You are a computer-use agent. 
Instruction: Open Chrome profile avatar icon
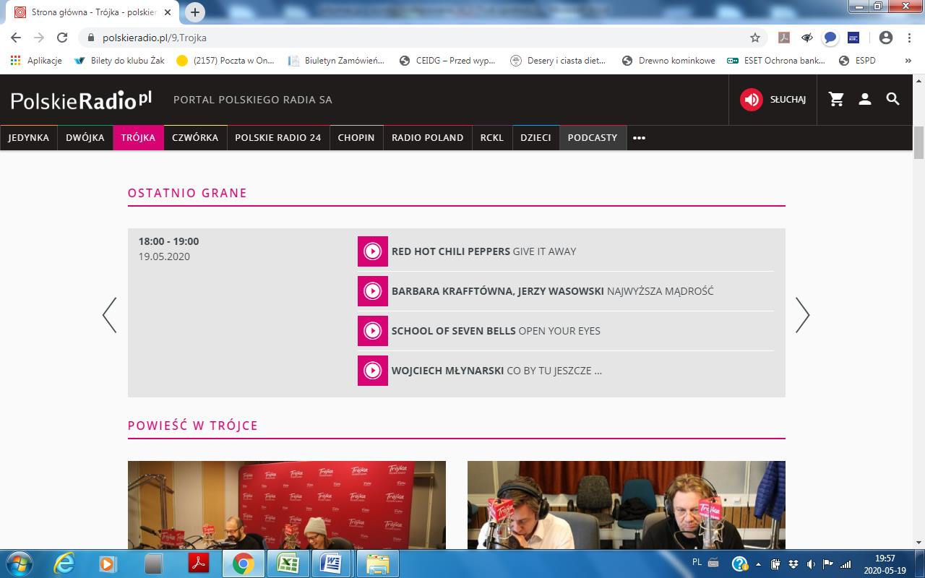point(886,38)
